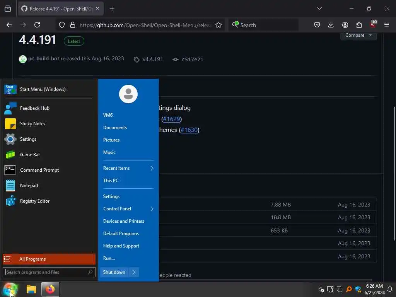Bookmark this page with star icon
396x297 pixels.
click(218, 25)
